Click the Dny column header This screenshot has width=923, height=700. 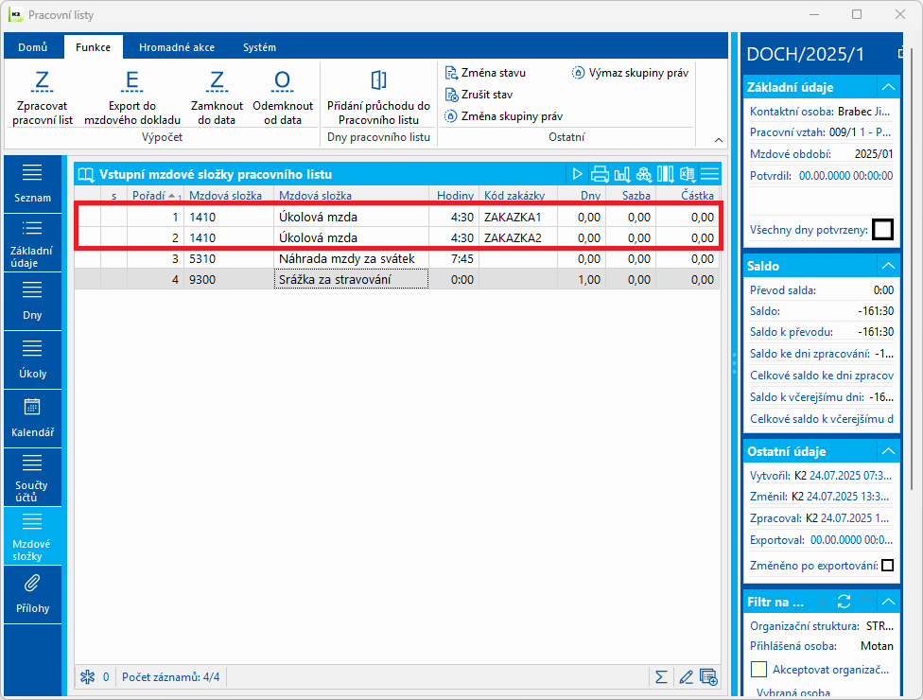tap(582, 196)
